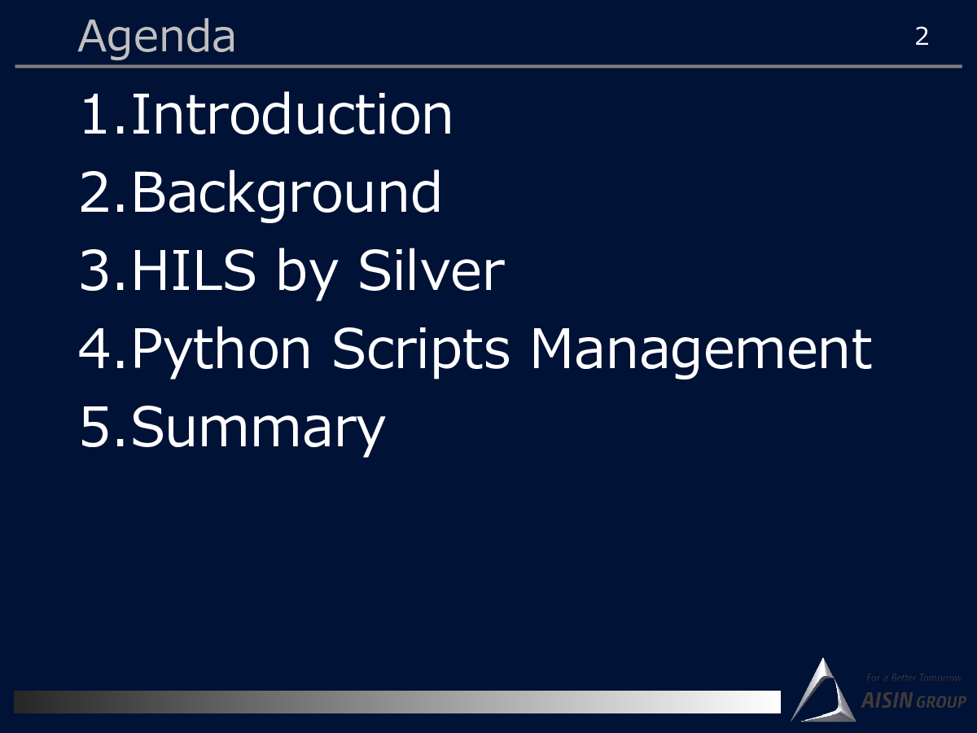Click the numeral 4 before Python
Viewport: 977px width, 733px height.
click(94, 349)
